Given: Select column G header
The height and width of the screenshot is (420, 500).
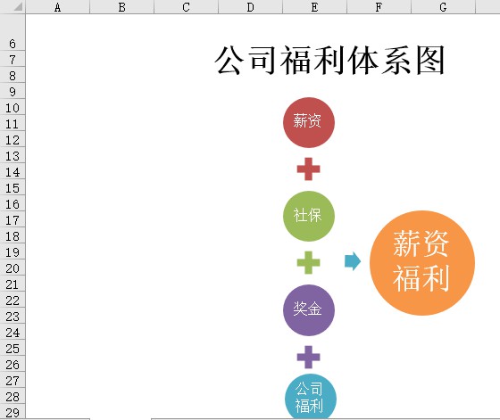Looking at the screenshot, I should pos(443,6).
